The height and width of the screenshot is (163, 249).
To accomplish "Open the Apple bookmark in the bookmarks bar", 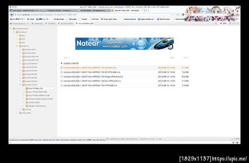I will (31, 19).
